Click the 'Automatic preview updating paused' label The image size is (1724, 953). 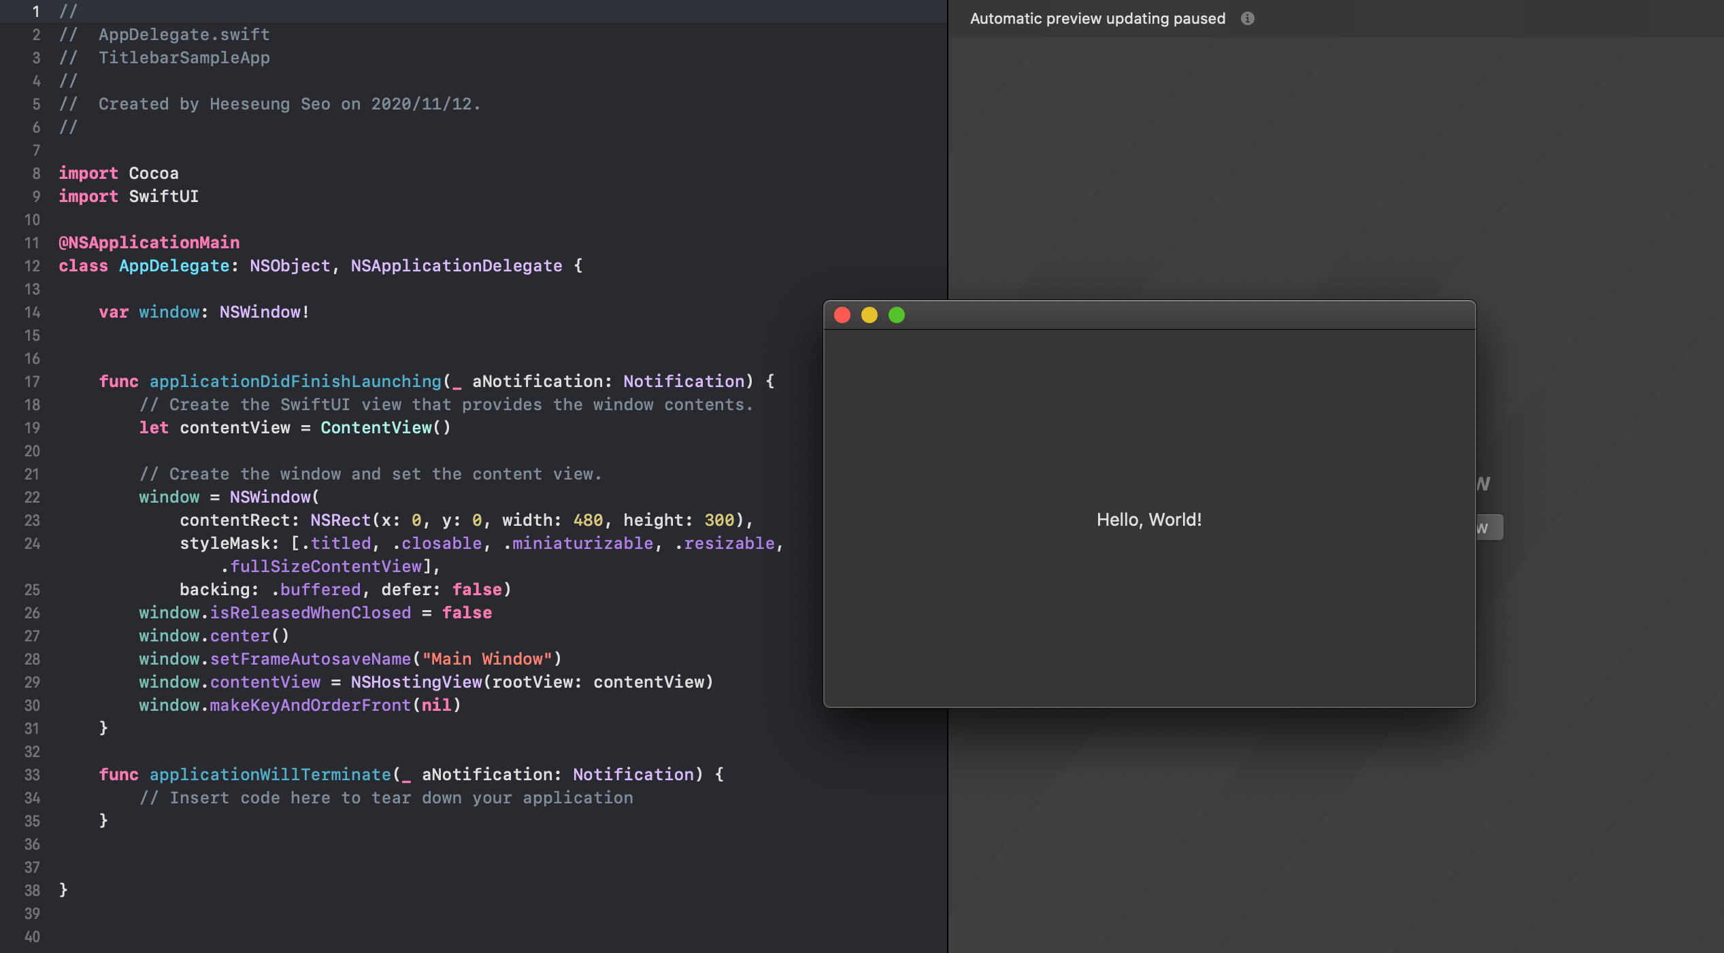coord(1097,18)
